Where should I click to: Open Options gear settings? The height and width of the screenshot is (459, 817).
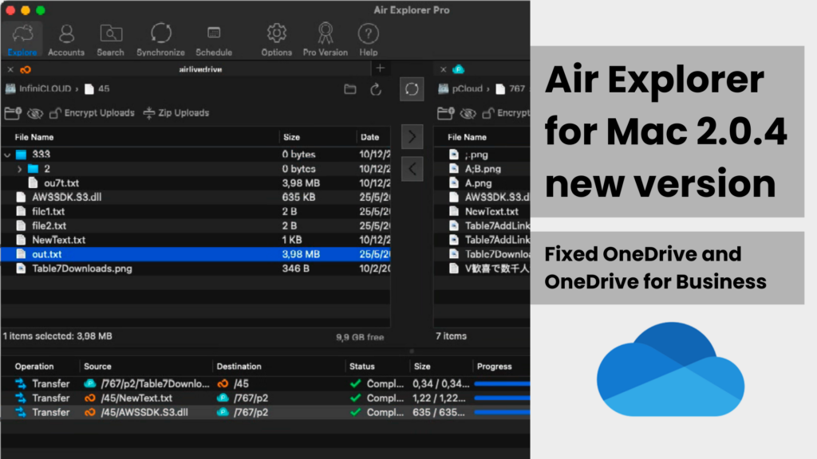coord(277,39)
